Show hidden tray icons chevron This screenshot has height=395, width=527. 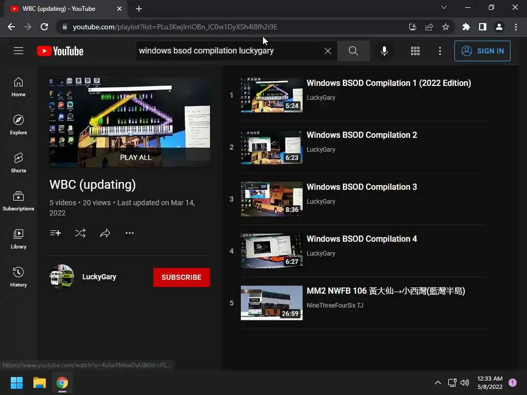coord(437,383)
